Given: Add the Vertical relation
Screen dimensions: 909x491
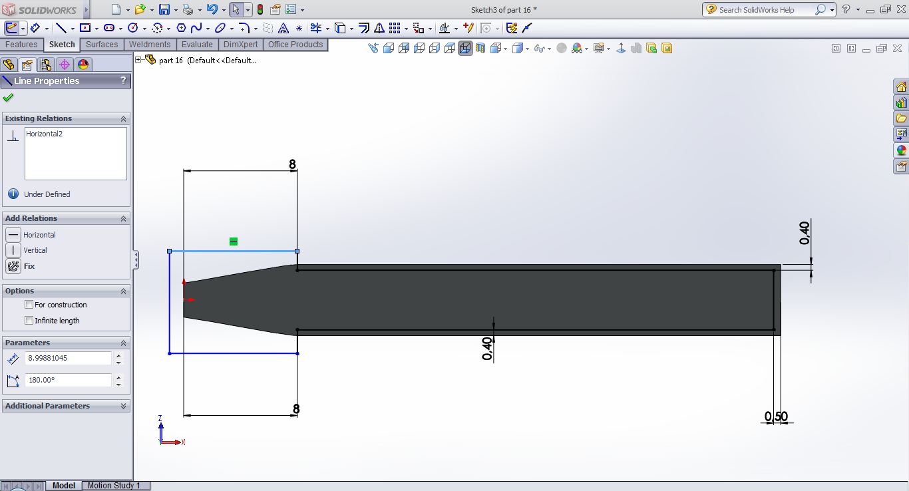Looking at the screenshot, I should coord(13,250).
